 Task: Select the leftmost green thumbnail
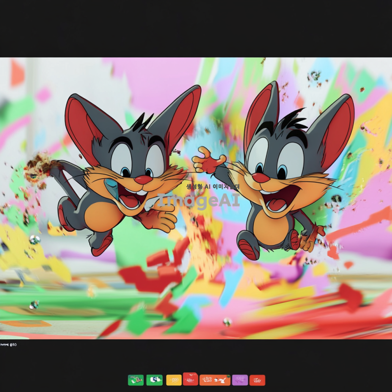pyautogui.click(x=136, y=380)
